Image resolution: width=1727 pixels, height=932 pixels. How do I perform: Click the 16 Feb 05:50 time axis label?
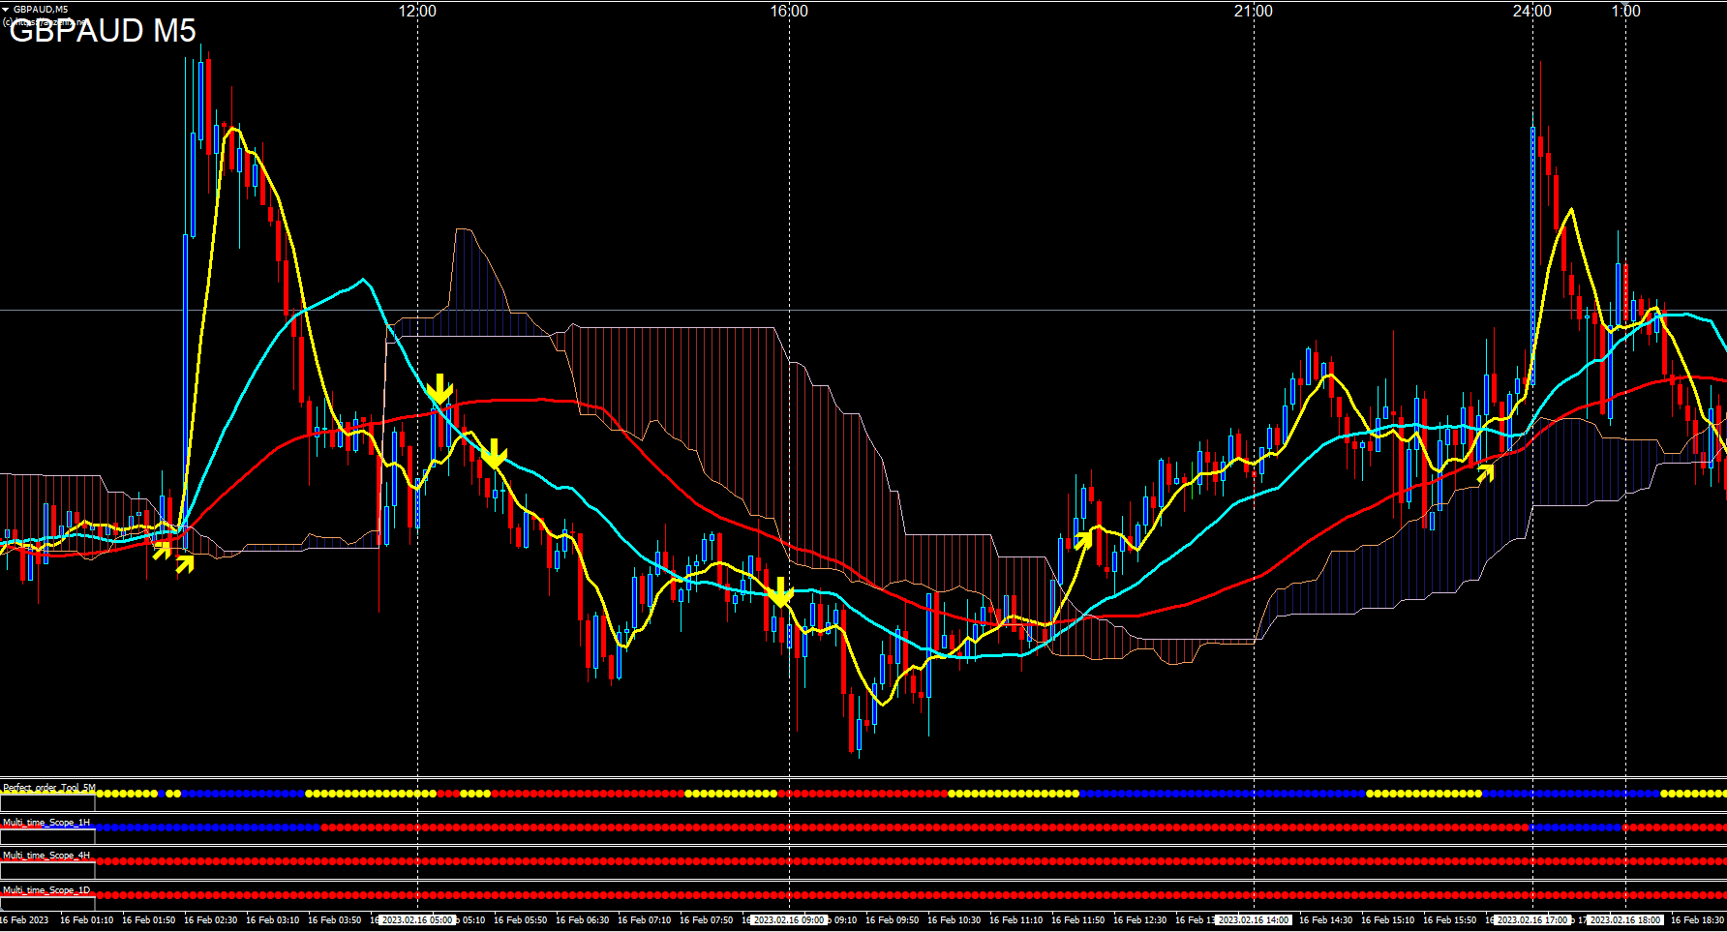520,920
